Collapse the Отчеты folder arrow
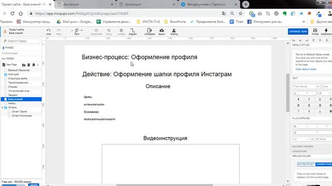Viewport: 332px width, 186px height. tap(3, 107)
